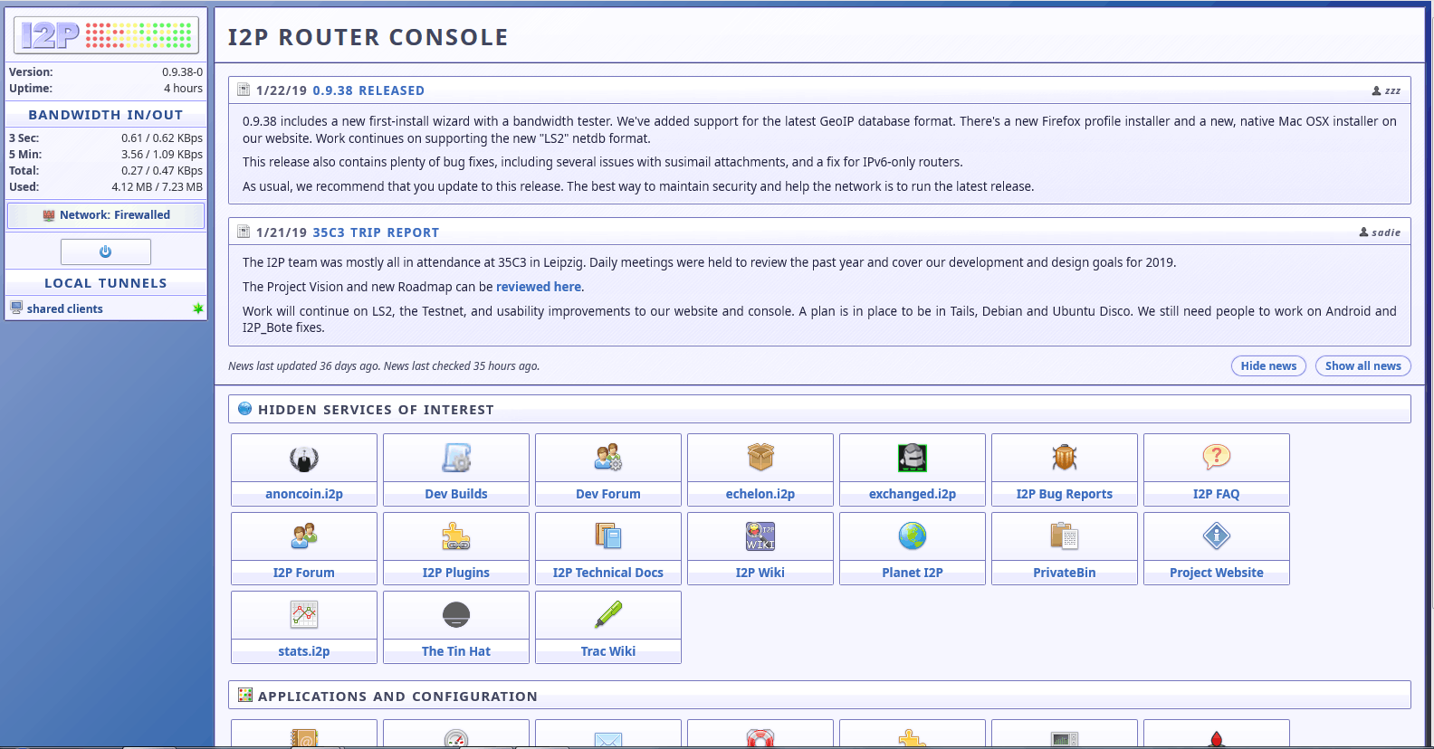Click the PrivateBin label

click(1065, 573)
